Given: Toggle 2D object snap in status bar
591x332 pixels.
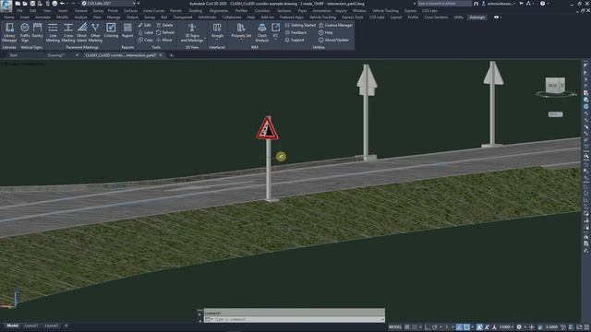Looking at the screenshot, I should pyautogui.click(x=466, y=327).
